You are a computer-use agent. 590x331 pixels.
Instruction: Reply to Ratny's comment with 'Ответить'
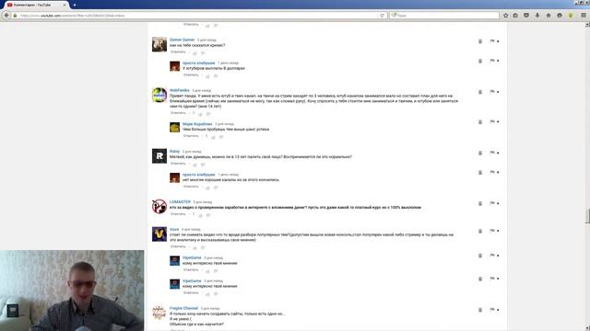point(178,164)
